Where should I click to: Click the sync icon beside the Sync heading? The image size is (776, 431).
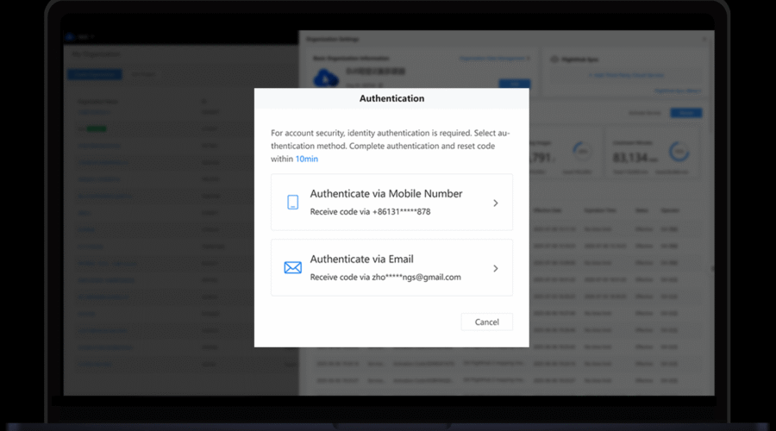tap(554, 59)
